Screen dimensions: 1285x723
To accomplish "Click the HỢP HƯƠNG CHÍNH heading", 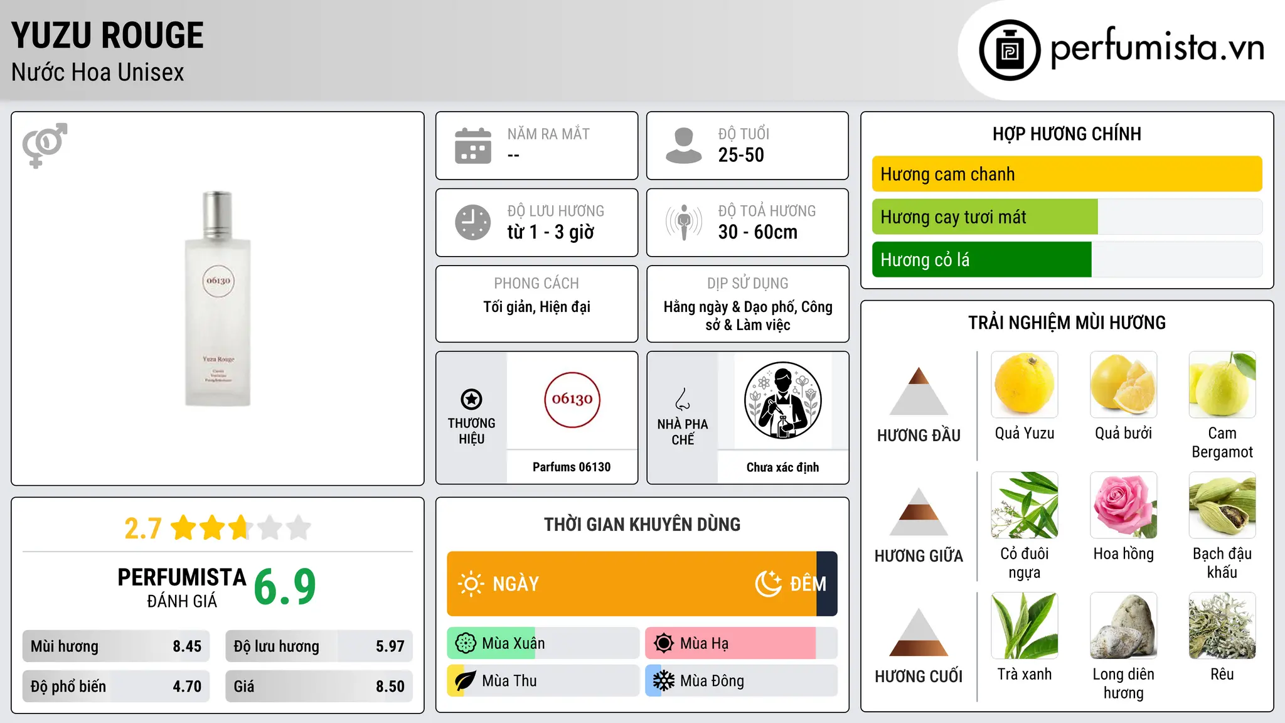I will pyautogui.click(x=1067, y=134).
